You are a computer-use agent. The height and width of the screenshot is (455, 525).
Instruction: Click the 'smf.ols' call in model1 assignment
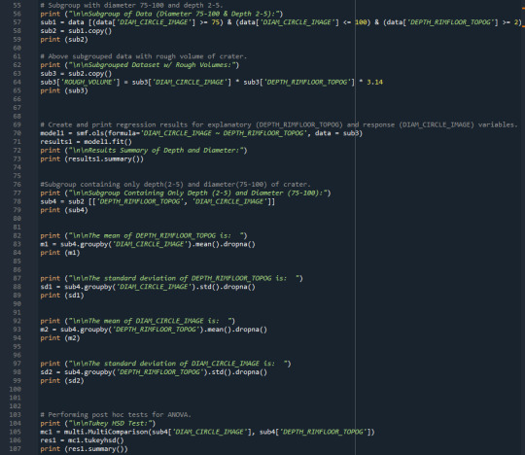91,133
